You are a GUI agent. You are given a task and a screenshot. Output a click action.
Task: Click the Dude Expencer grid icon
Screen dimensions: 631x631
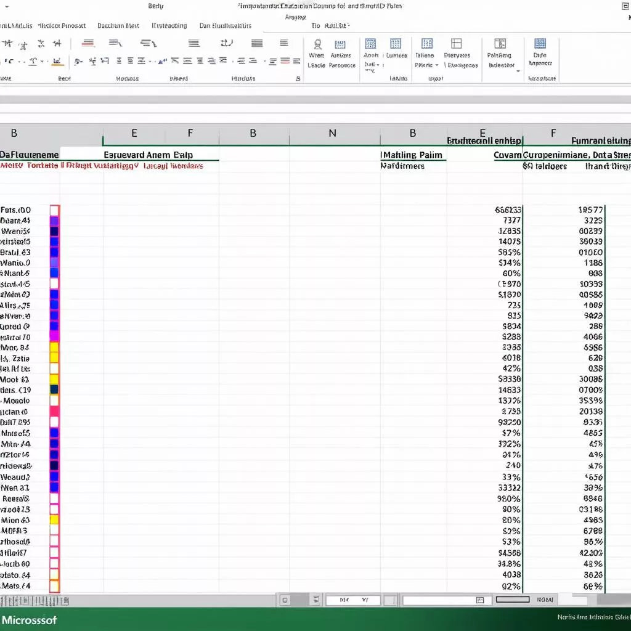pos(540,44)
